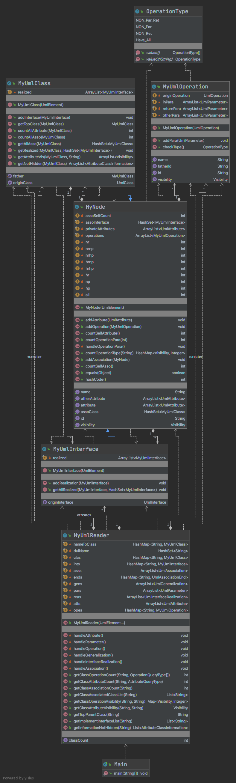
Task: Click method icon beside valueOf(String)
Action: click(138, 59)
